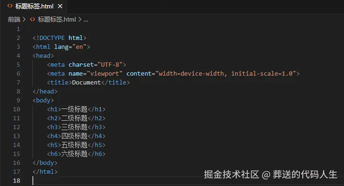This screenshot has height=186, width=344.
Task: Click the 一级标题 h1 line
Action: coord(76,109)
